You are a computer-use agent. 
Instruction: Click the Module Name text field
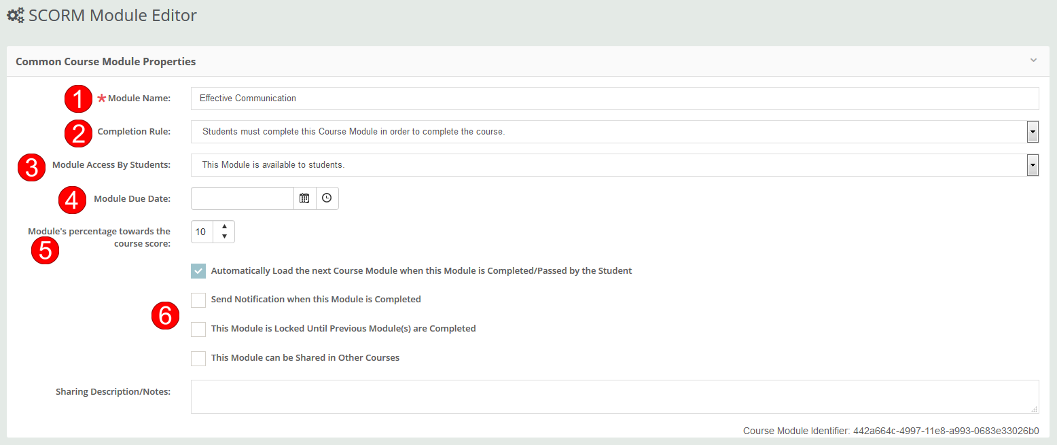(x=614, y=99)
